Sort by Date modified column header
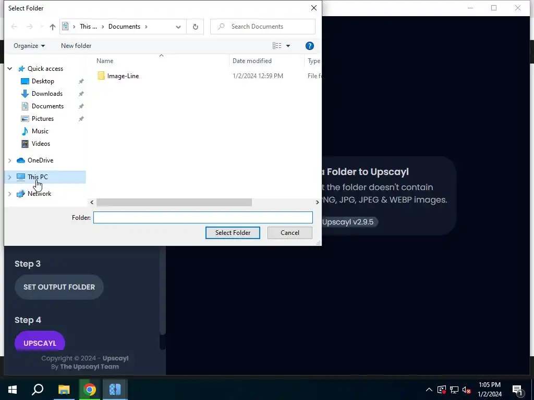The width and height of the screenshot is (534, 400). tap(267, 61)
